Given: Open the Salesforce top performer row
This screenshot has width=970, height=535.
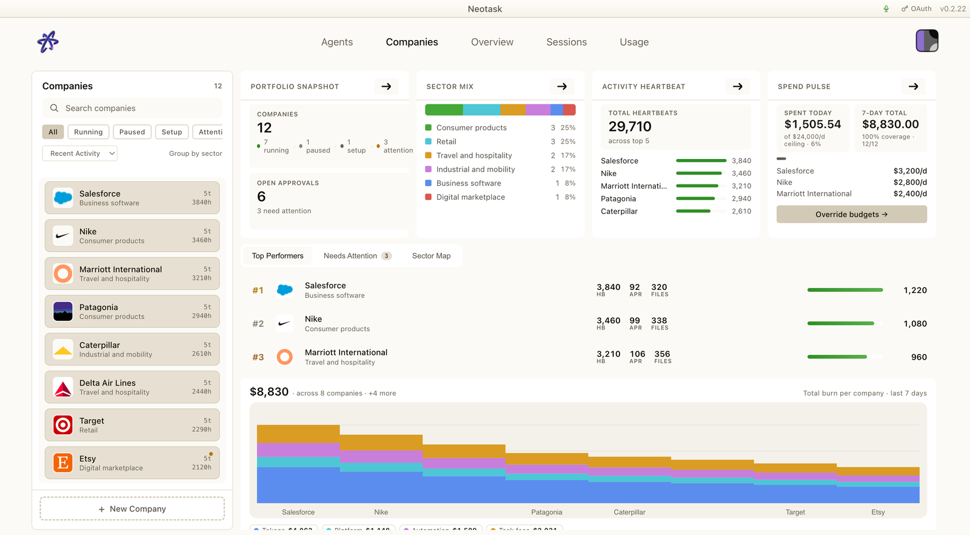Looking at the screenshot, I should [x=588, y=290].
